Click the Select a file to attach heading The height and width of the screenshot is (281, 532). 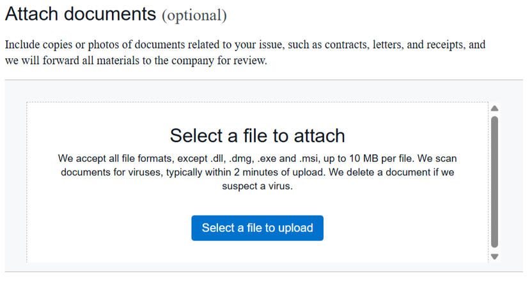tap(257, 136)
